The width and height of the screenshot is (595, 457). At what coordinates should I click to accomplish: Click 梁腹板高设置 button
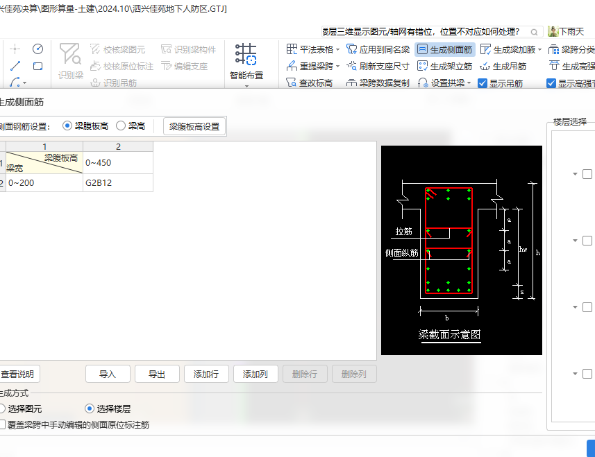(194, 127)
